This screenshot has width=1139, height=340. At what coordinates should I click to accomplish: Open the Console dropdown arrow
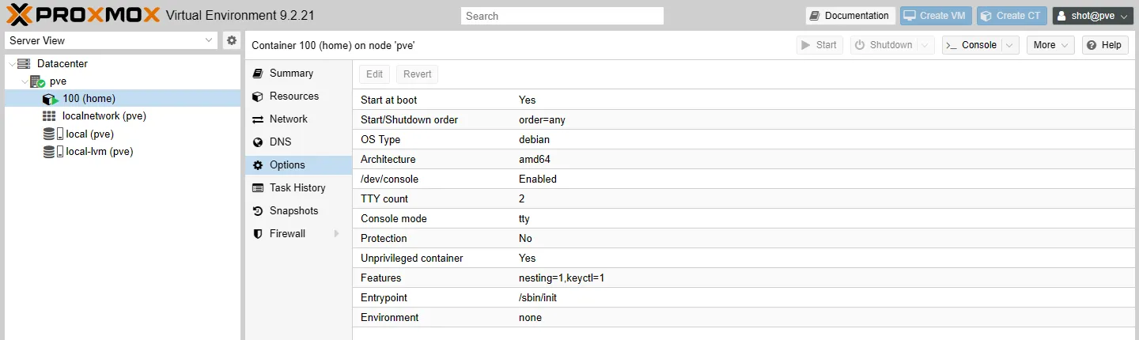[x=1010, y=45]
